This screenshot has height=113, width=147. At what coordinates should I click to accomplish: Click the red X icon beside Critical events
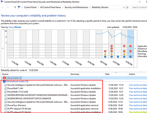click(4, 78)
